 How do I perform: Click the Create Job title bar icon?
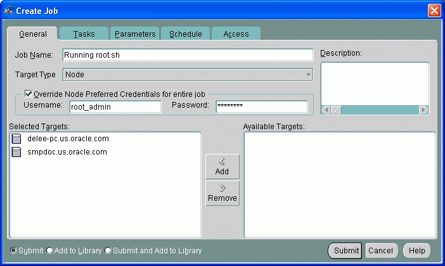(9, 10)
